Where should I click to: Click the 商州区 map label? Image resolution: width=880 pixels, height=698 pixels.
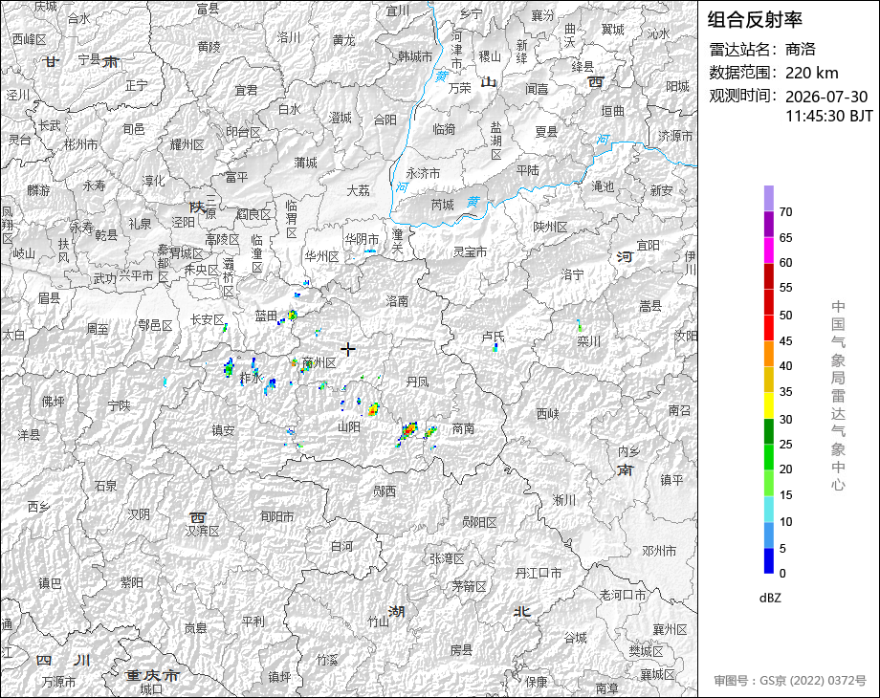click(319, 363)
